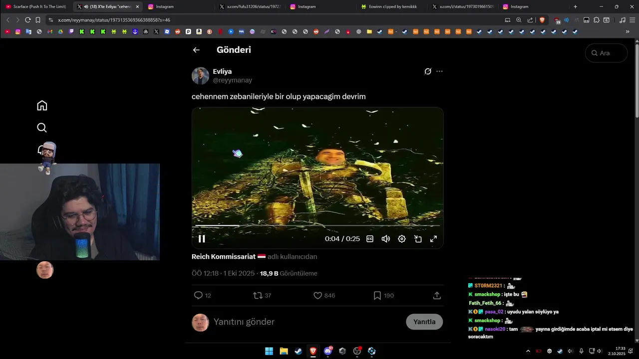Viewport: 639px width, 359px height.
Task: Open the Gmail bookmark
Action: (x=50, y=31)
